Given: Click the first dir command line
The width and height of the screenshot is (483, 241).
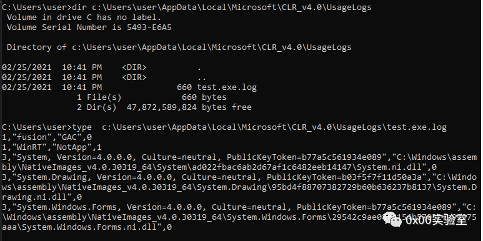Looking at the screenshot, I should (x=187, y=7).
